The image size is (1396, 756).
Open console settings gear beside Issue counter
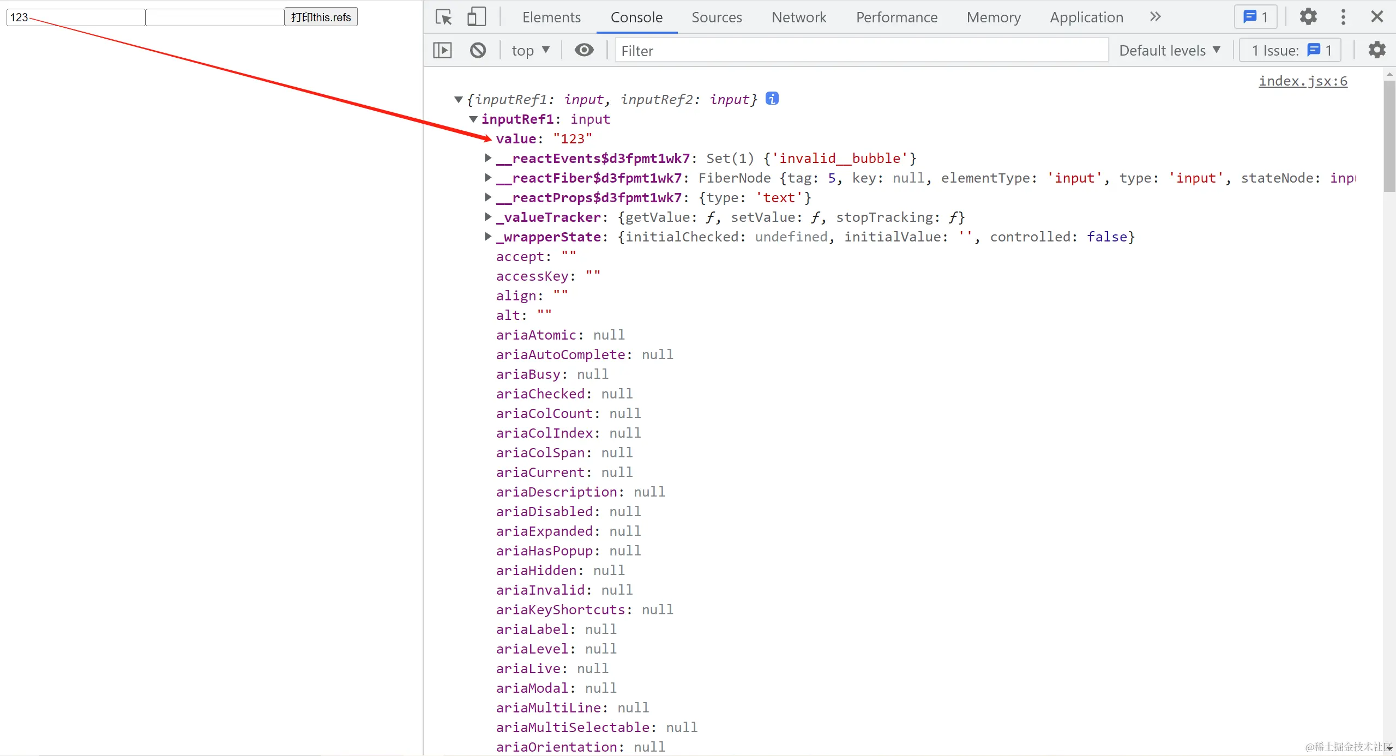[x=1376, y=50]
